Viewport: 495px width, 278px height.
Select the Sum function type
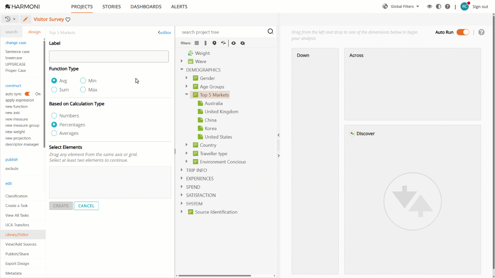pos(54,90)
